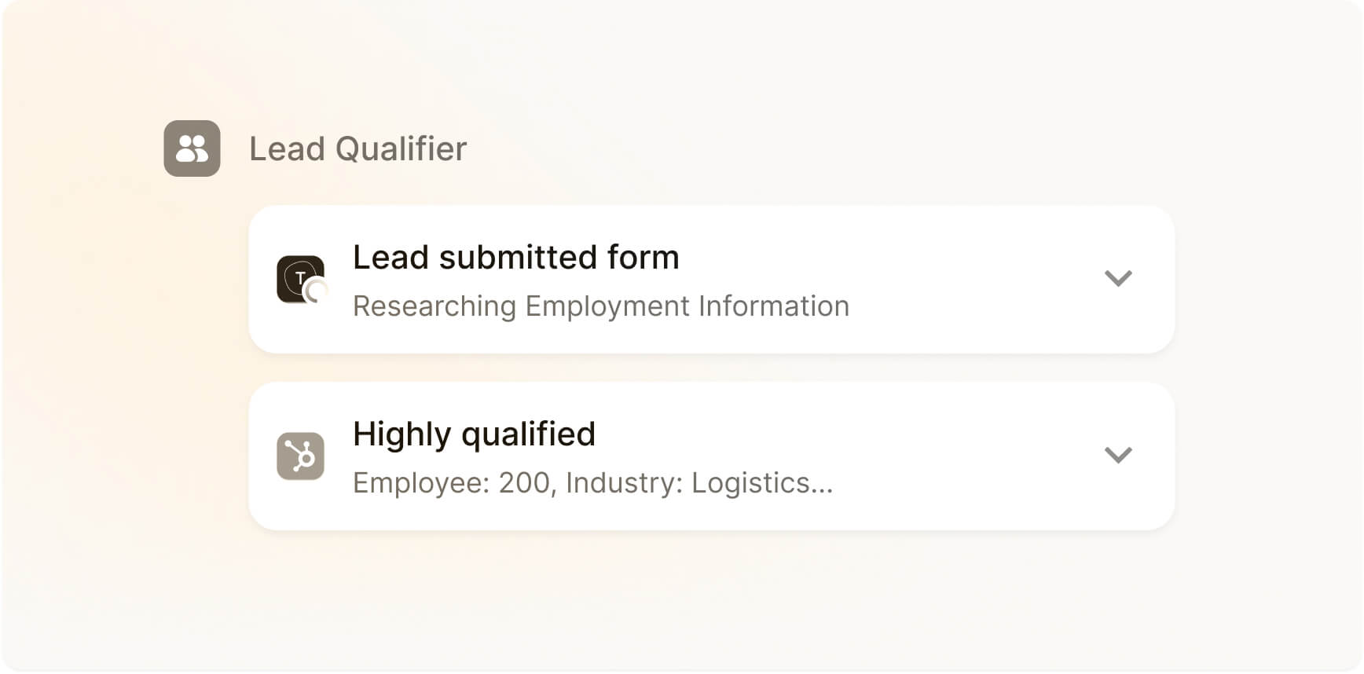This screenshot has height=674, width=1364.
Task: Click the Lead Qualifier people icon
Action: coord(192,148)
